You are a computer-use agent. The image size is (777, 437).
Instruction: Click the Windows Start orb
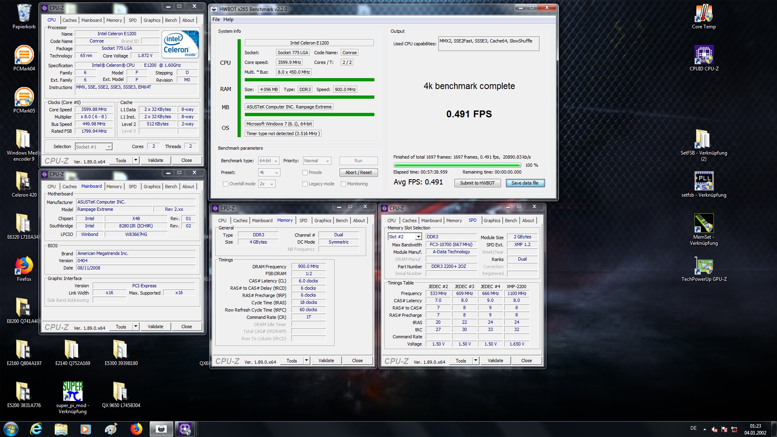[11, 429]
